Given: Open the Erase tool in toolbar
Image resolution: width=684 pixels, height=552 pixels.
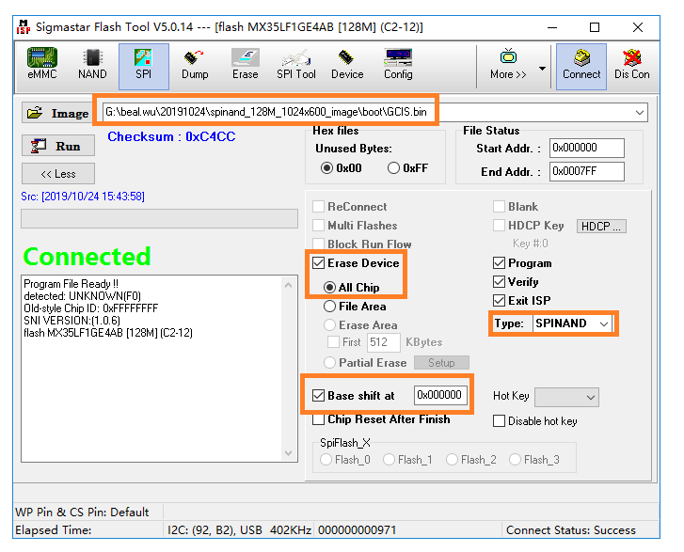Looking at the screenshot, I should (246, 65).
